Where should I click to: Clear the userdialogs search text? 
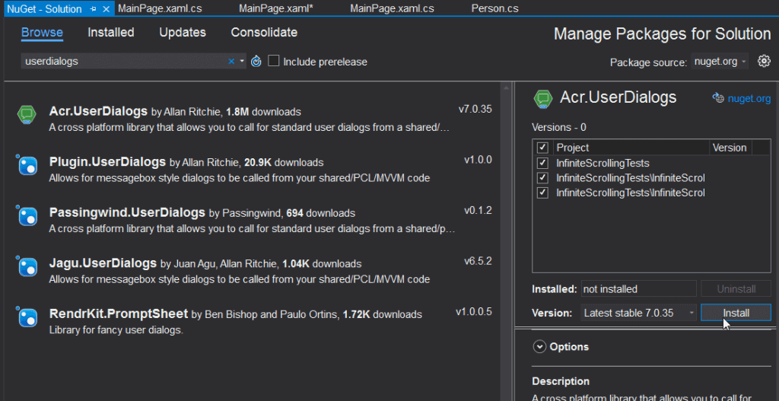(x=231, y=62)
